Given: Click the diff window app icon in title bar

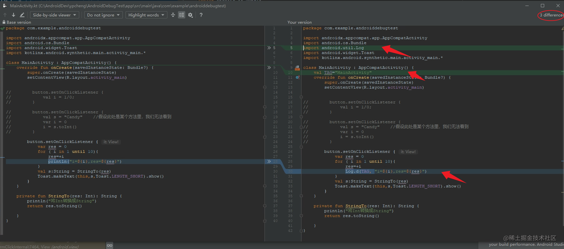Looking at the screenshot, I should 5,6.
